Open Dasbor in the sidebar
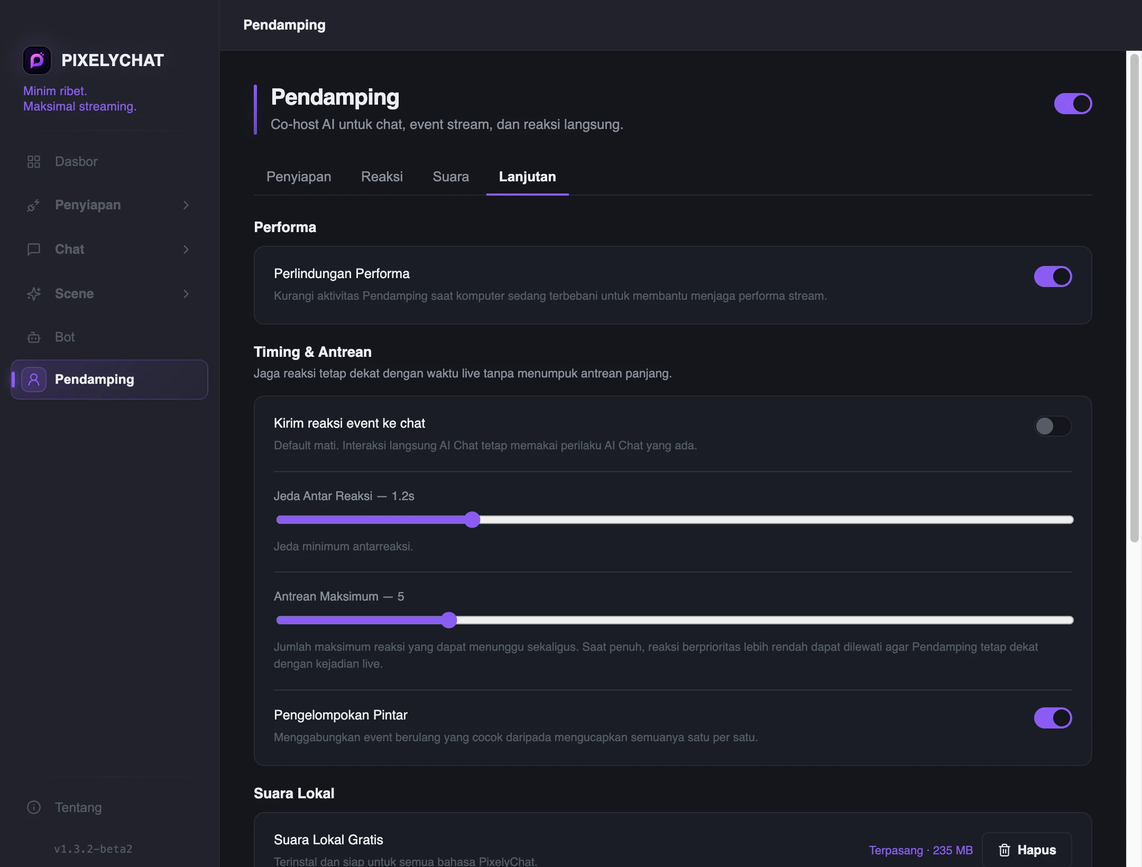 point(109,162)
